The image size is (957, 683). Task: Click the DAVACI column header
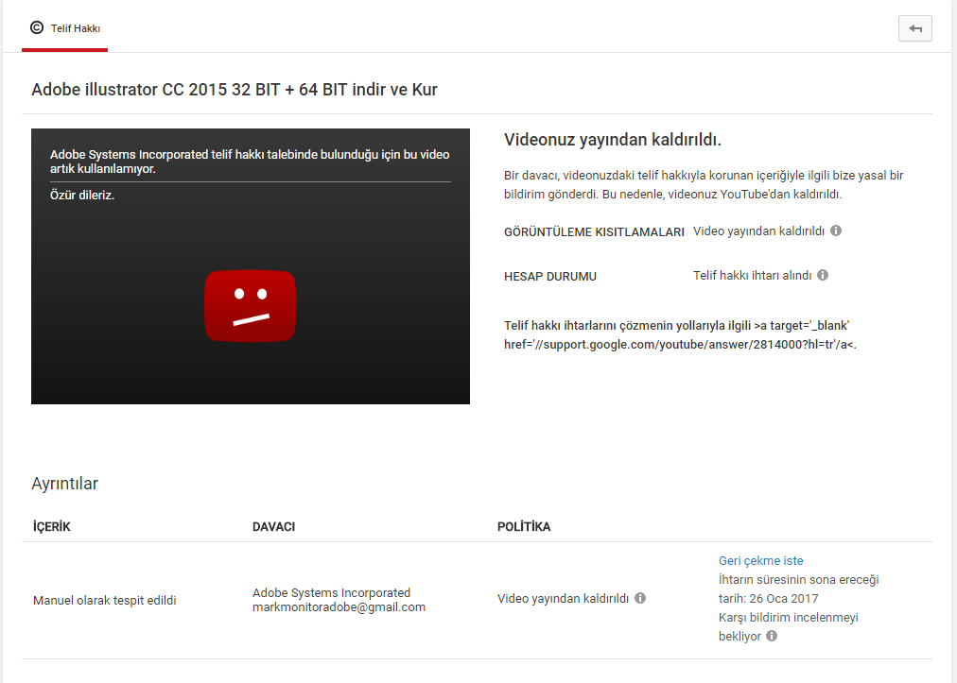[273, 526]
